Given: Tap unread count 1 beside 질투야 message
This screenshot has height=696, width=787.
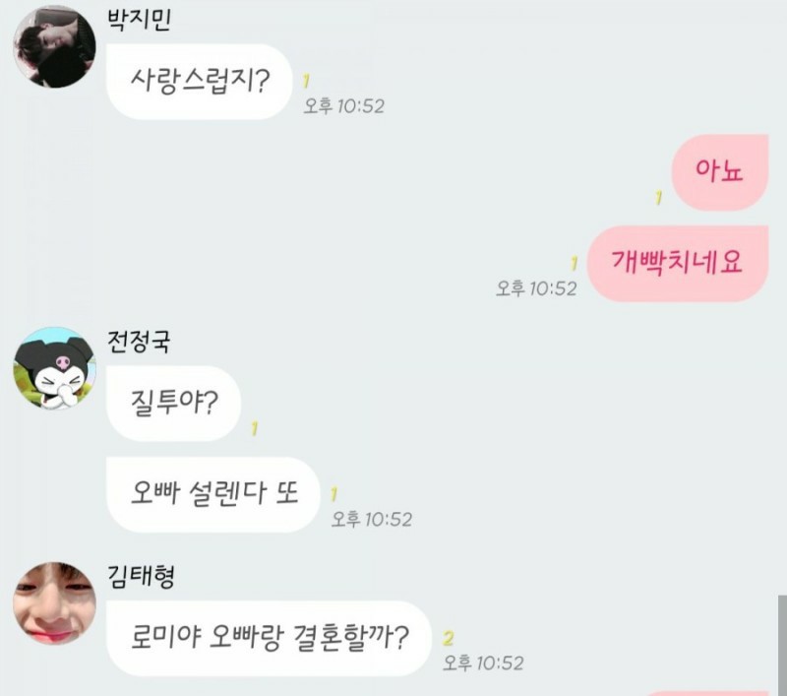Looking at the screenshot, I should click(255, 428).
